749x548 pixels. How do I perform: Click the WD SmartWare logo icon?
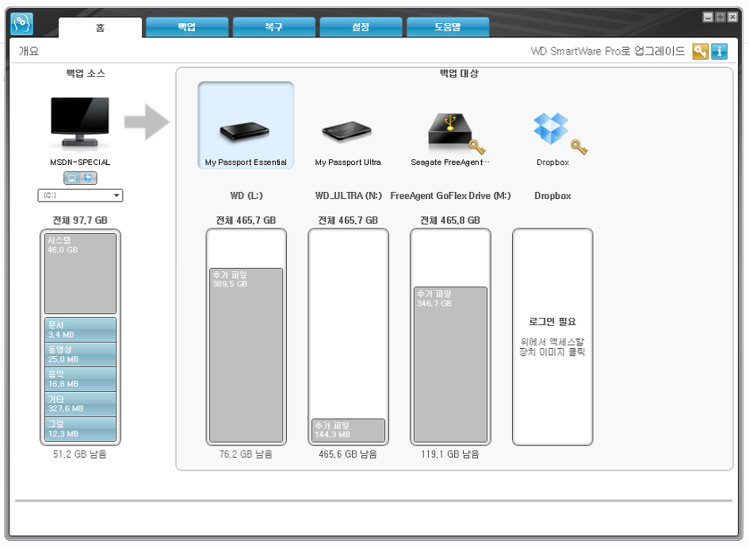[x=21, y=24]
